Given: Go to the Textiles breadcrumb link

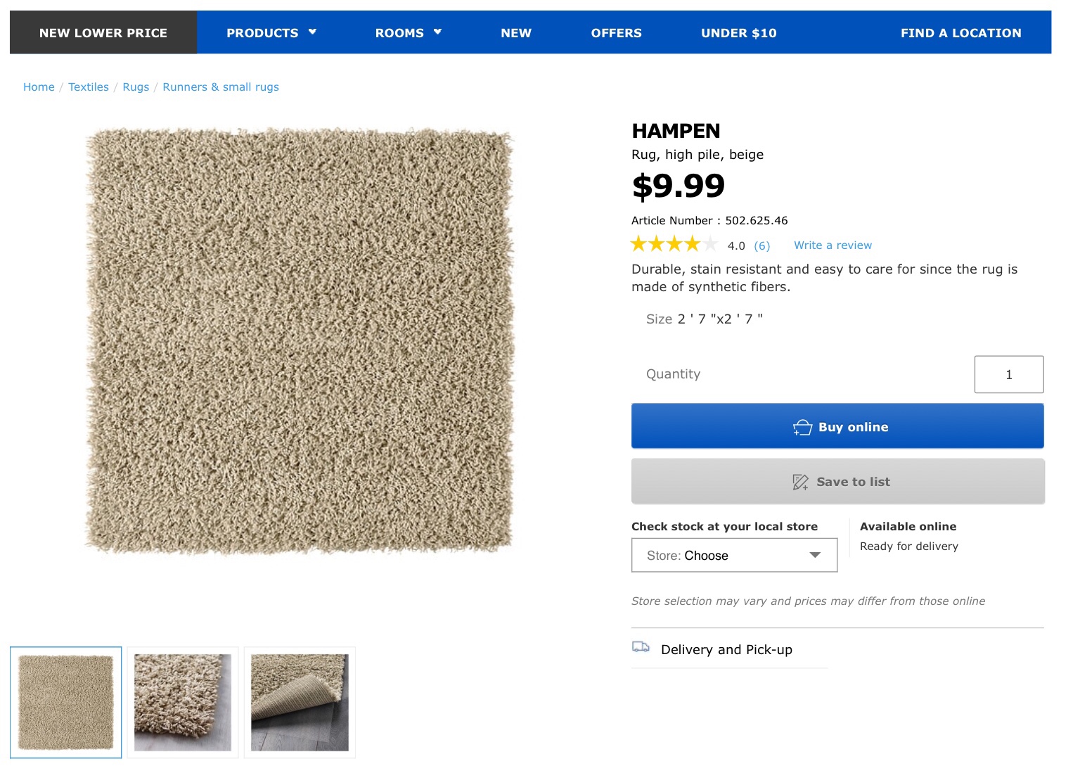Looking at the screenshot, I should point(89,87).
